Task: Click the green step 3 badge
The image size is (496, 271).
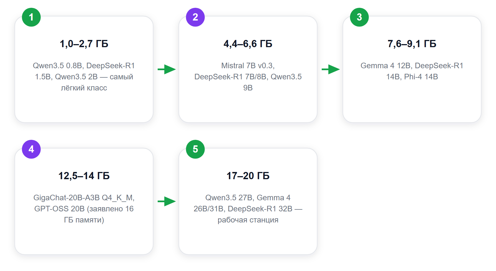Action: pyautogui.click(x=359, y=17)
